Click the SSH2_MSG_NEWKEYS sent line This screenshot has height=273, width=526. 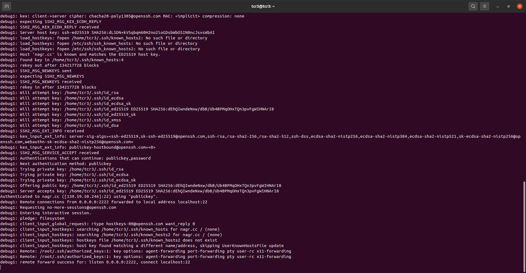click(45, 71)
